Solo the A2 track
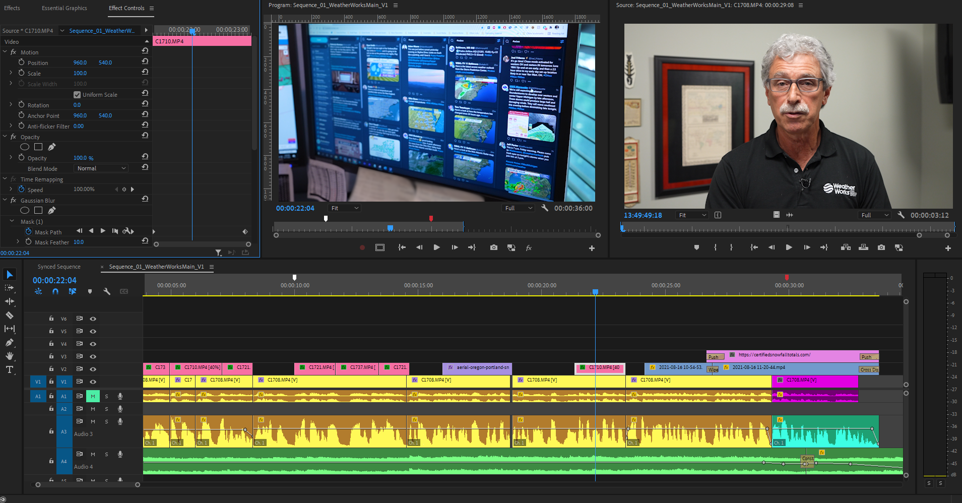The height and width of the screenshot is (503, 962). [x=106, y=409]
